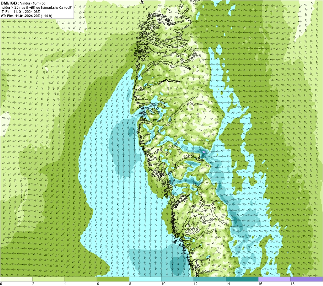Viewport: 323px width, 286px height.
Task: Click the scale label '10'
Action: (163, 284)
